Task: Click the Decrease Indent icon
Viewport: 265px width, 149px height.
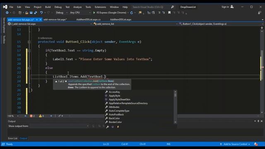Action: [149, 13]
